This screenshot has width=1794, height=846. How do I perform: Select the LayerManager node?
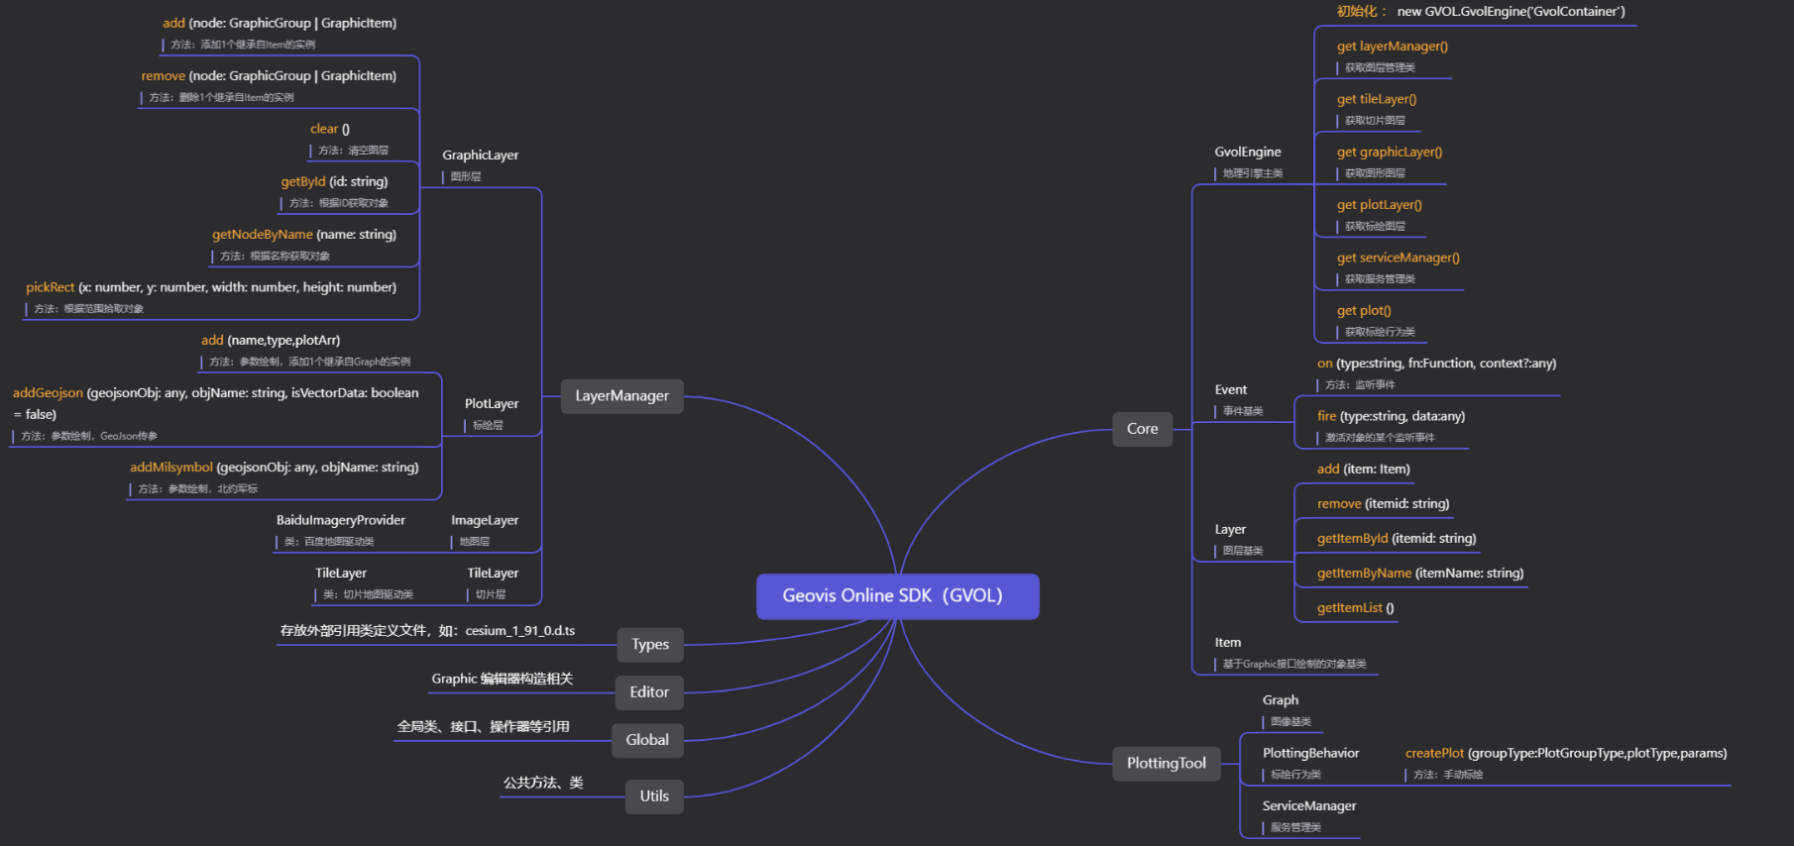pos(622,395)
